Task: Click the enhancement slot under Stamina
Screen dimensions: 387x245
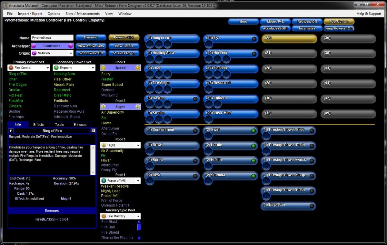Action: point(209,181)
